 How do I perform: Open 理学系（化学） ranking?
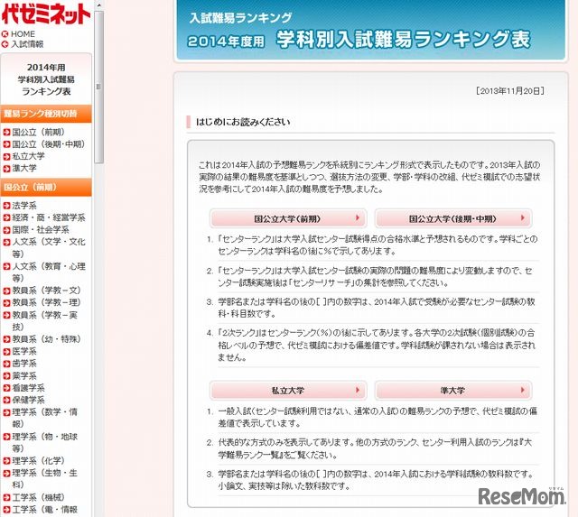click(x=38, y=461)
